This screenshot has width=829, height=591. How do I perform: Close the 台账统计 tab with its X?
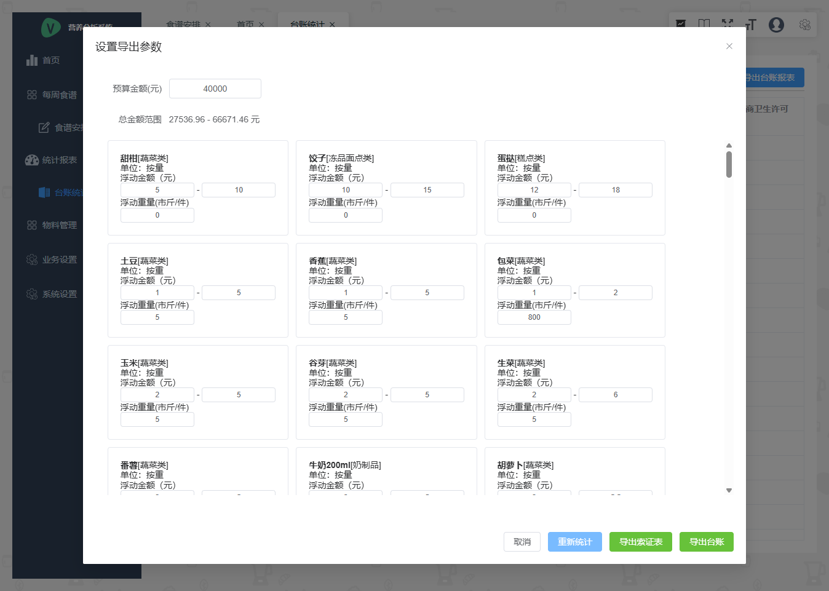(332, 25)
